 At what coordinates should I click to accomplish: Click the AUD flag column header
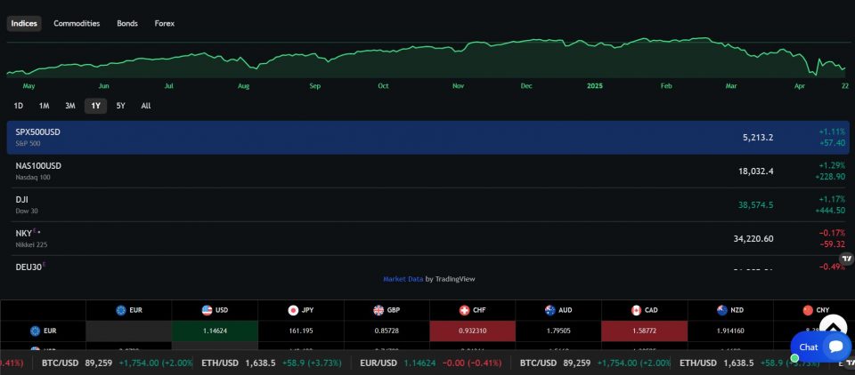pyautogui.click(x=558, y=310)
